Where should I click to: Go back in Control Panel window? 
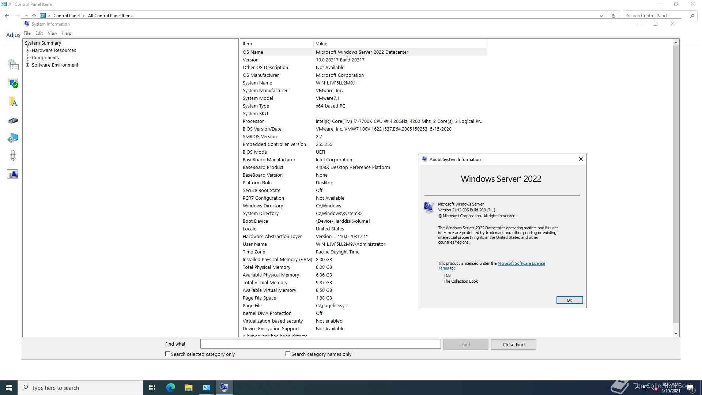click(x=7, y=16)
